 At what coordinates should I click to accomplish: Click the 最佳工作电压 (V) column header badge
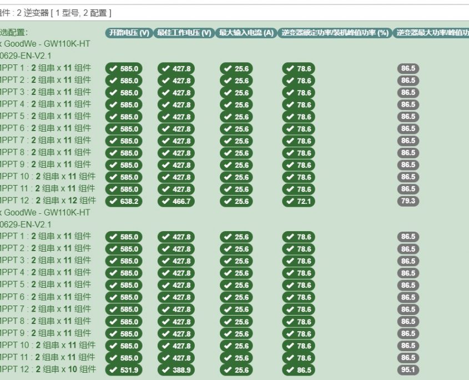click(184, 33)
